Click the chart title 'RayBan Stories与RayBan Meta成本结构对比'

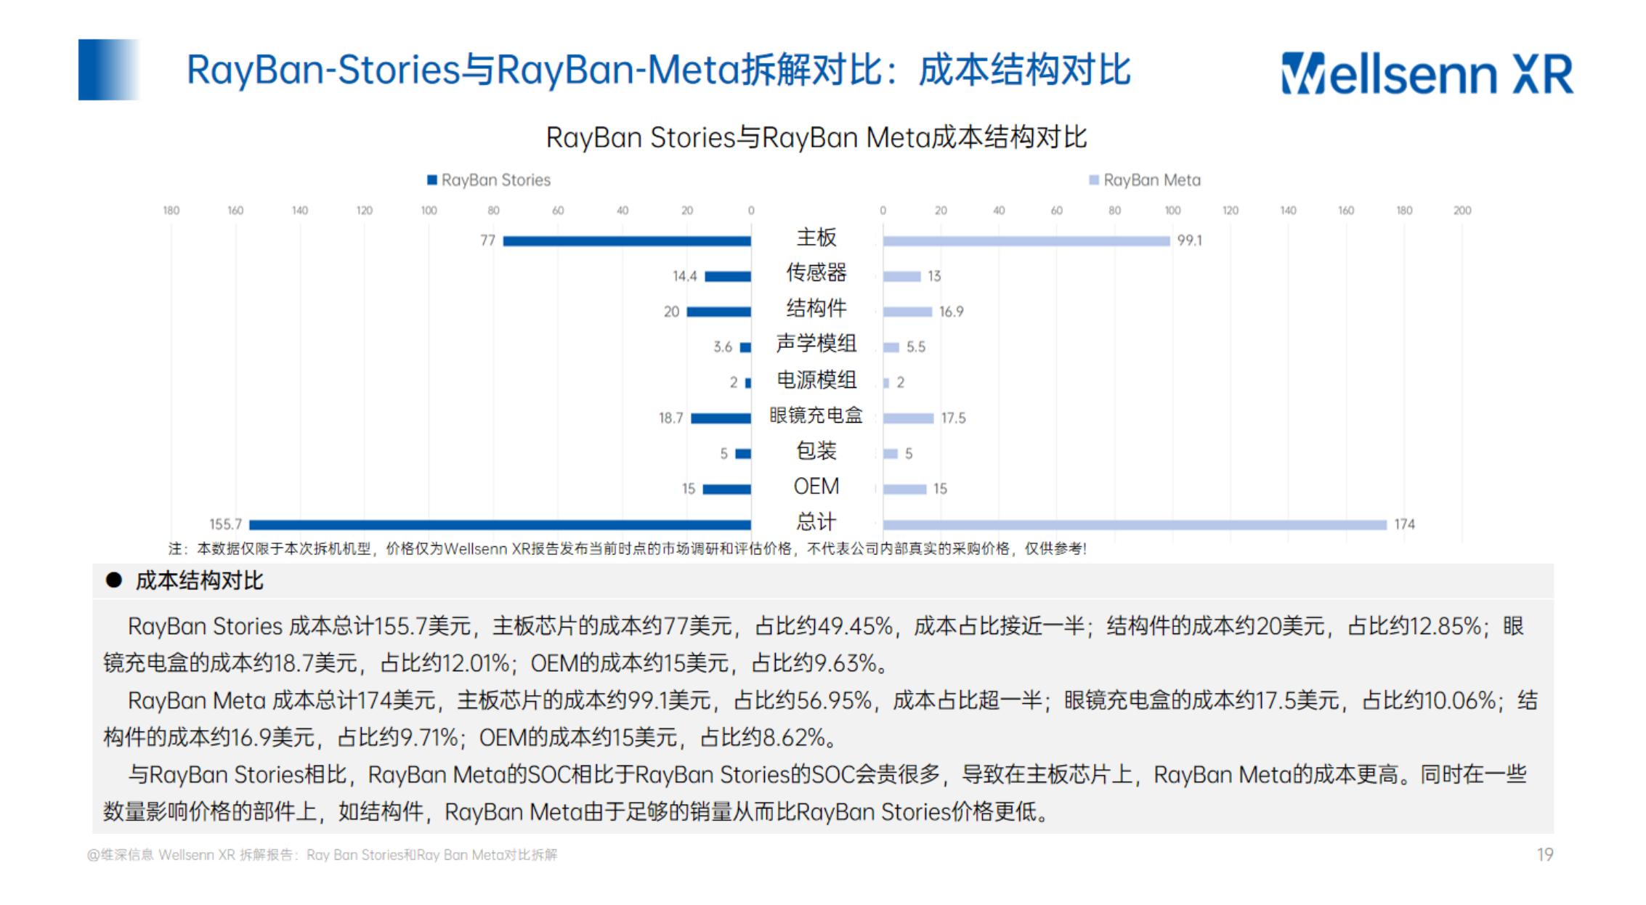[x=816, y=137]
